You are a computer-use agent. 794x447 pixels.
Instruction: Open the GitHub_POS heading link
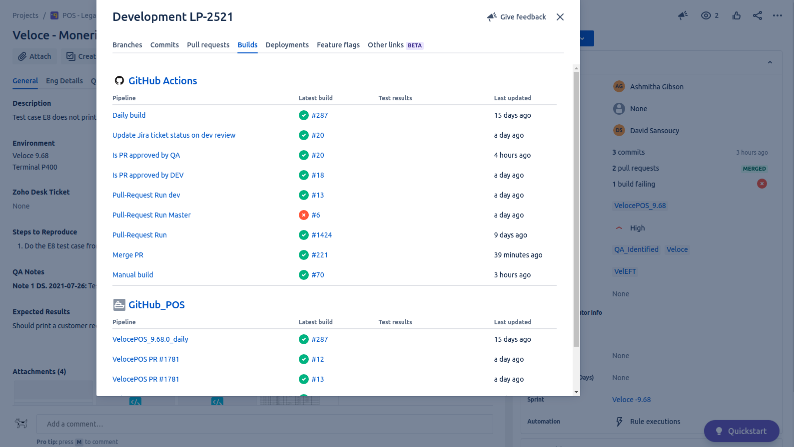tap(156, 305)
